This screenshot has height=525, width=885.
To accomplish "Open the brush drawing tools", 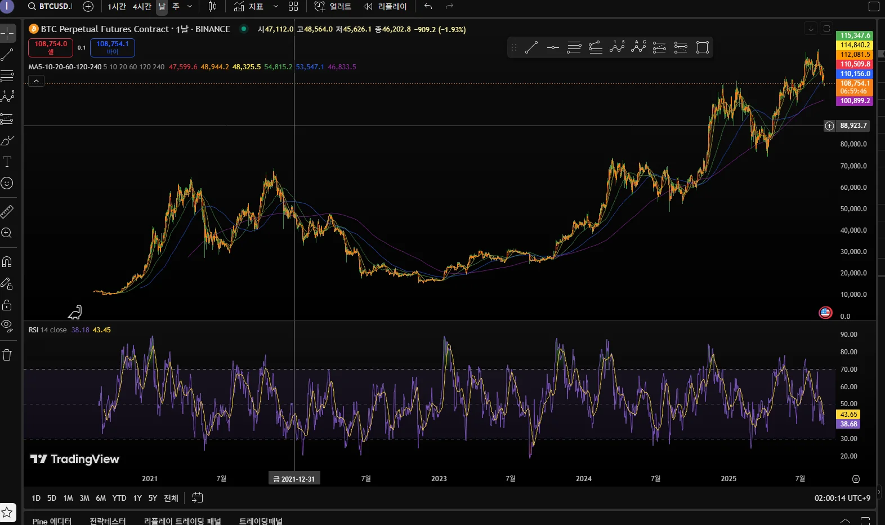I will [7, 140].
